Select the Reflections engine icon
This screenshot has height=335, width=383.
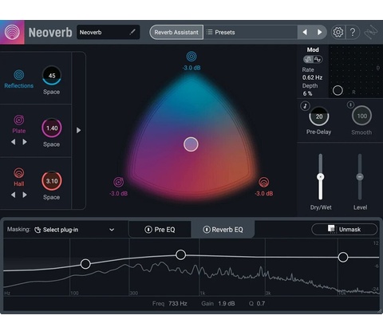[x=19, y=75]
